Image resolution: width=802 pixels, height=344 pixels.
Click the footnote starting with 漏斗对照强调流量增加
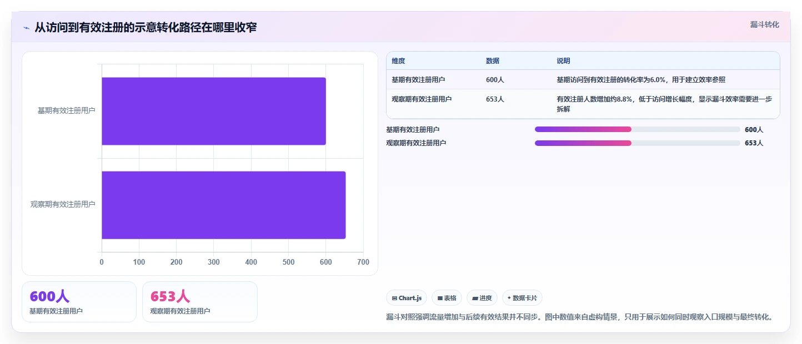[x=579, y=317]
